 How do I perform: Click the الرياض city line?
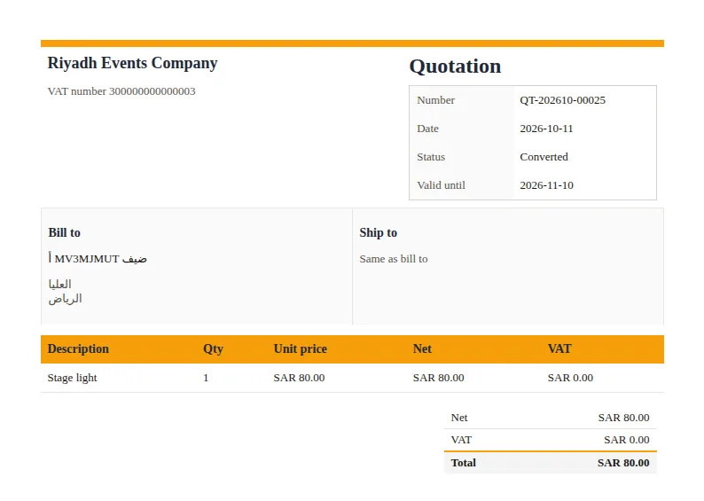tap(65, 299)
